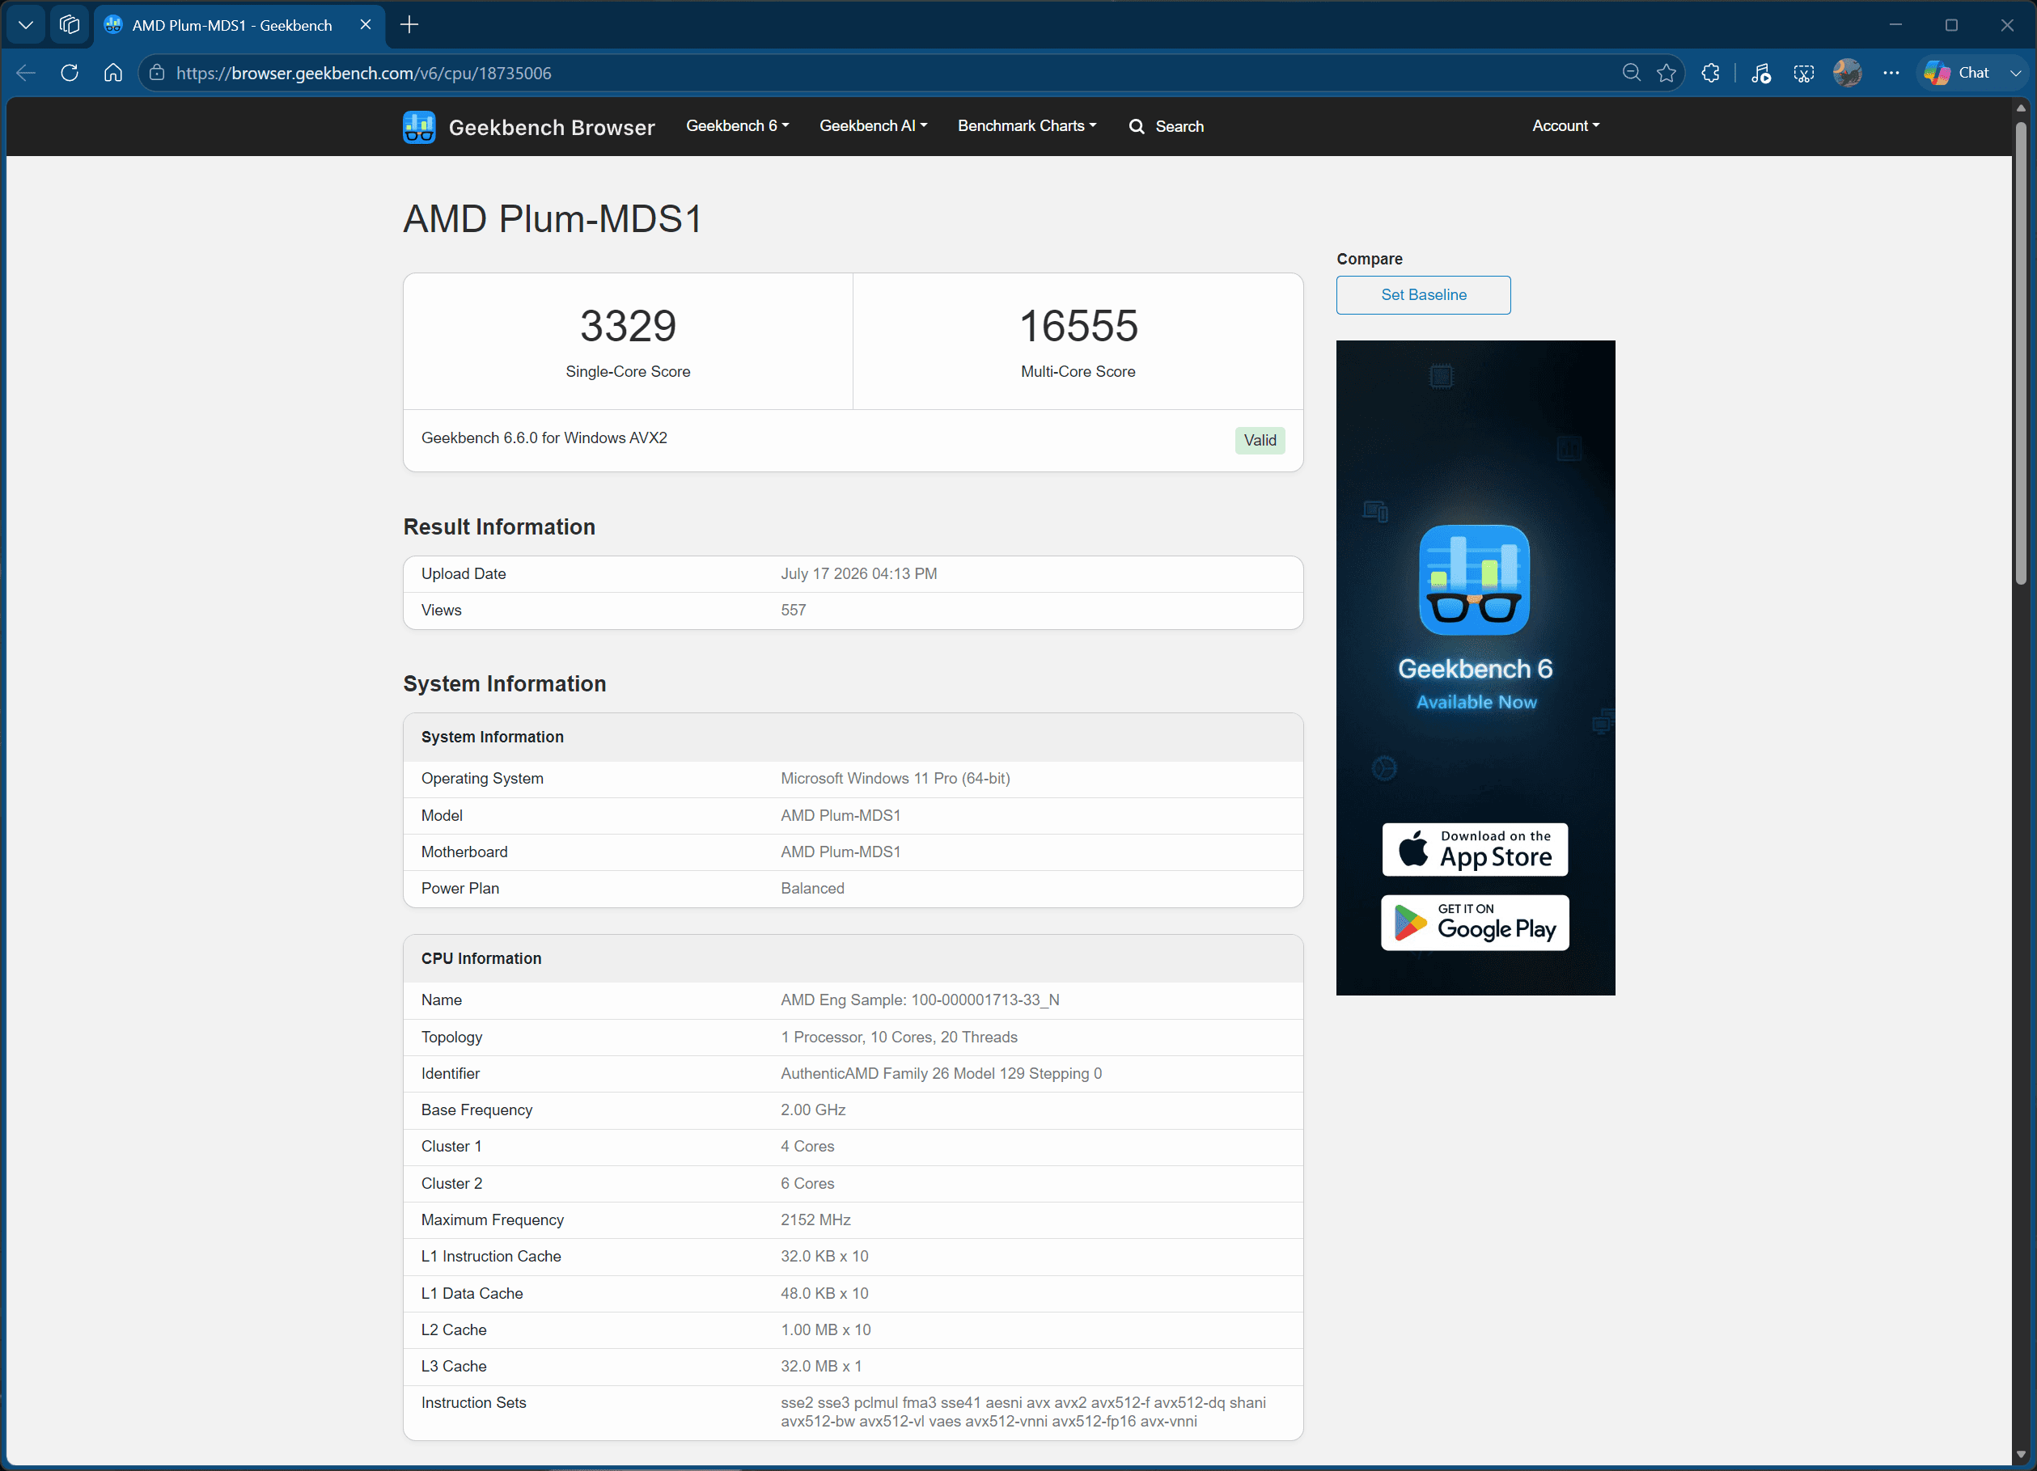Open the tab search dropdown arrow

click(x=26, y=25)
